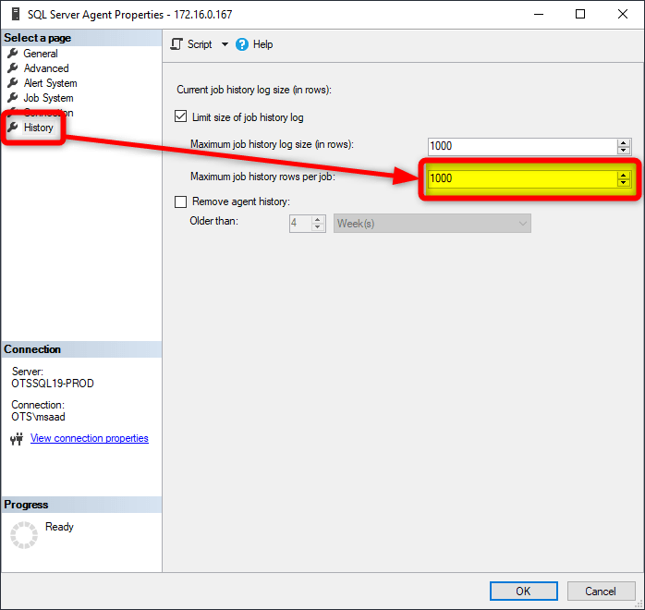Click the wrench icon beside Advanced
The height and width of the screenshot is (610, 645).
[13, 68]
